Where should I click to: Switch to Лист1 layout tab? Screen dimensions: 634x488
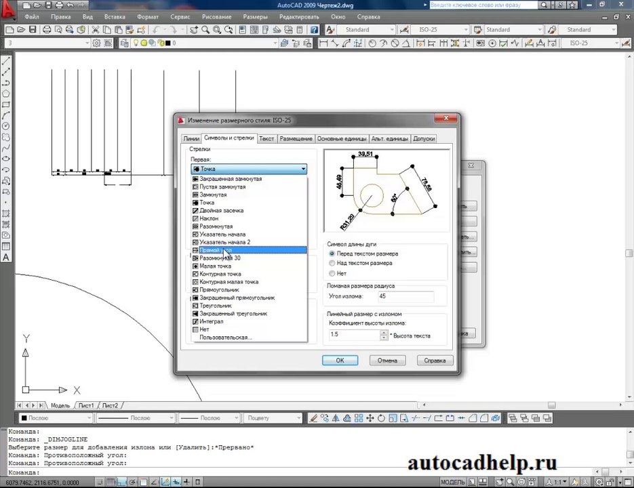click(86, 405)
